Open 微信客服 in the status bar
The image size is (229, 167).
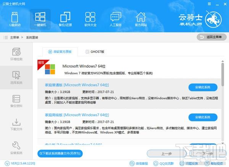point(139,163)
